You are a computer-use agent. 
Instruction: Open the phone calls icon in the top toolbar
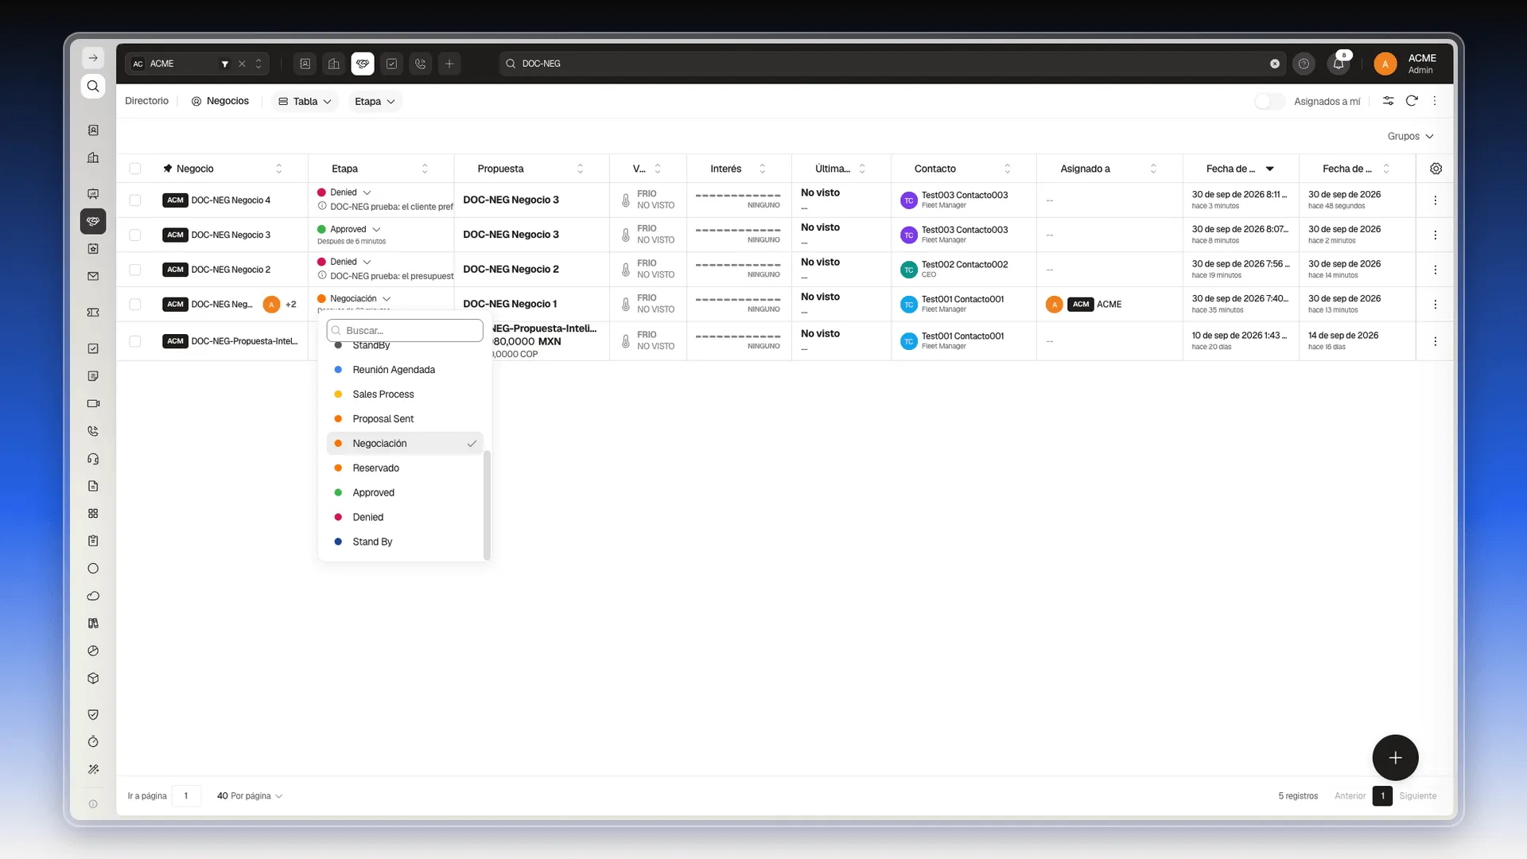[421, 64]
